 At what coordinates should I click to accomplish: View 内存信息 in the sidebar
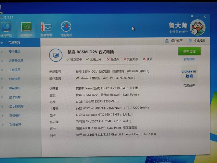click(15, 79)
